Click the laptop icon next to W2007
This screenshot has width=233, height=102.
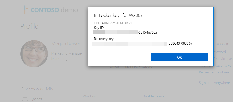[x=25, y=99]
